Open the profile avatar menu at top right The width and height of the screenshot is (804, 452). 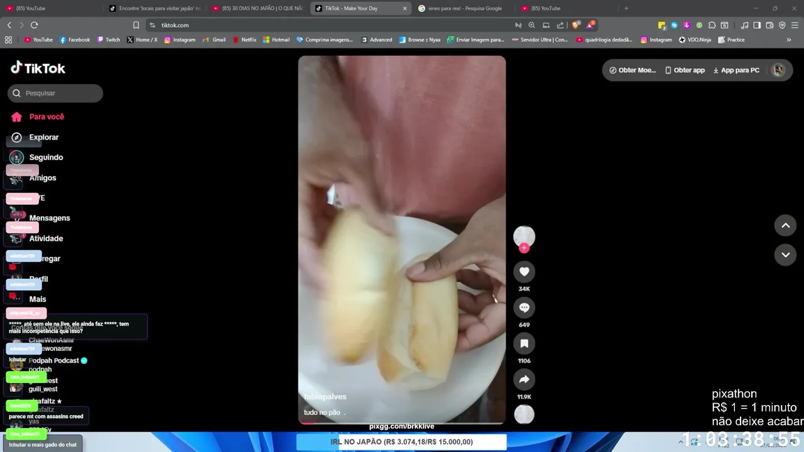click(779, 70)
